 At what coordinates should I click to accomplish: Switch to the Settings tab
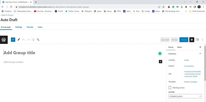19,27
